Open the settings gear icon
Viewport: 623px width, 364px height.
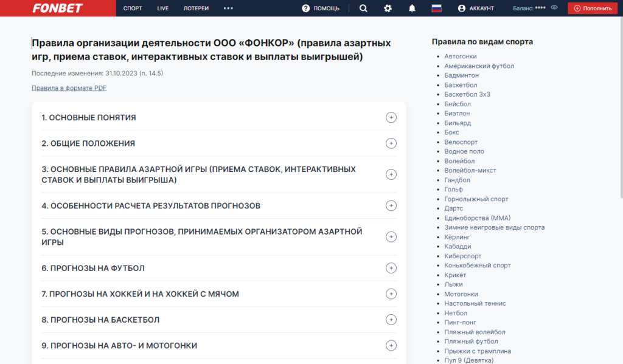pos(388,9)
